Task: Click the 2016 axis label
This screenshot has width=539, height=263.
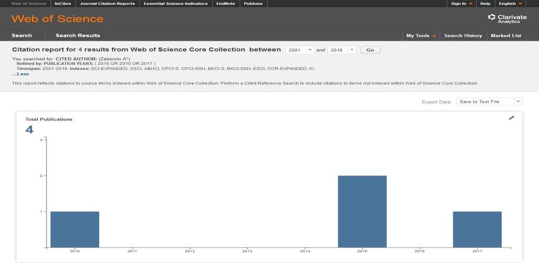Action: pyautogui.click(x=420, y=251)
